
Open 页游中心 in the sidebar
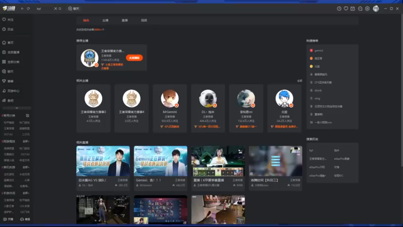[x=11, y=91]
